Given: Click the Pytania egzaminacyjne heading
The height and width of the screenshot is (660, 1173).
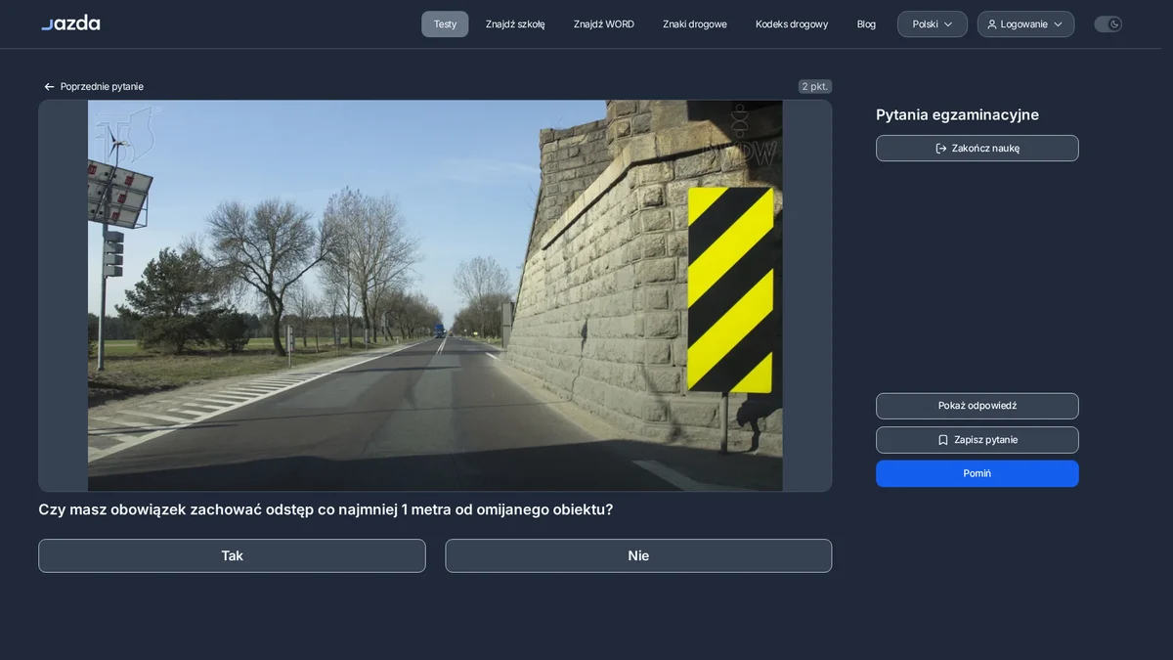Looking at the screenshot, I should coord(957,115).
